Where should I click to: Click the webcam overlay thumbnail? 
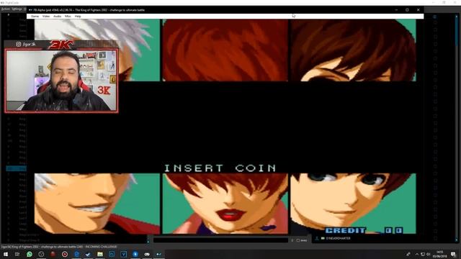[x=61, y=81]
